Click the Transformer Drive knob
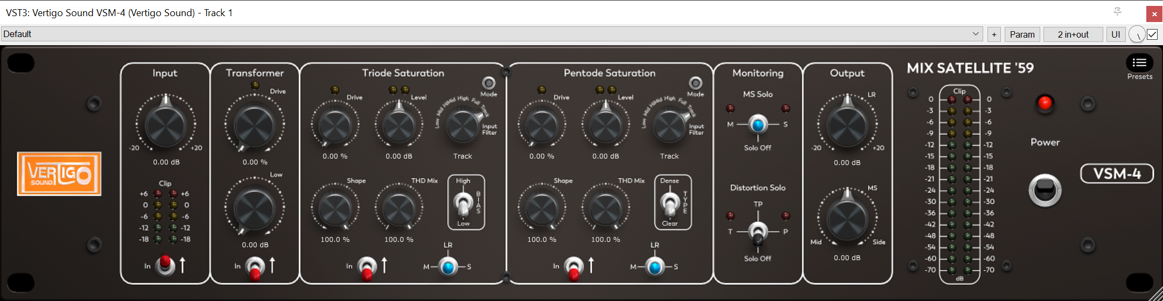Image resolution: width=1163 pixels, height=301 pixels. click(x=254, y=126)
